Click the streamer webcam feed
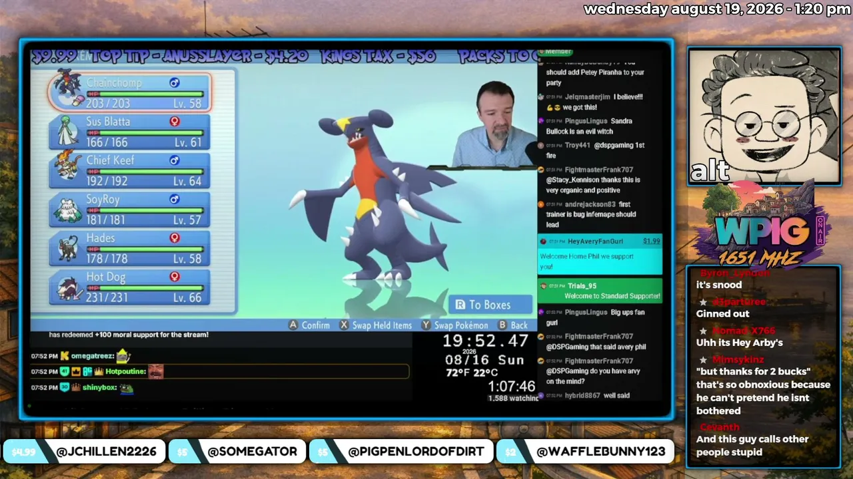The width and height of the screenshot is (853, 479). pos(496,124)
